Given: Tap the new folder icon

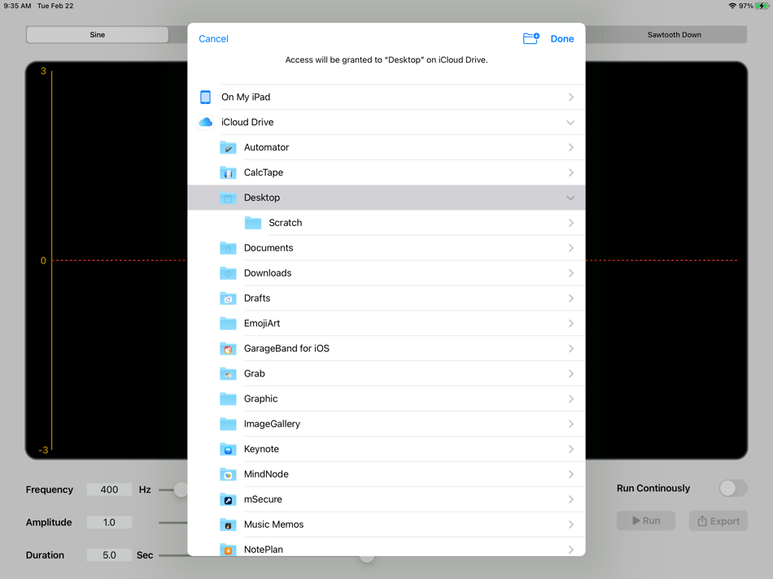Looking at the screenshot, I should click(531, 38).
